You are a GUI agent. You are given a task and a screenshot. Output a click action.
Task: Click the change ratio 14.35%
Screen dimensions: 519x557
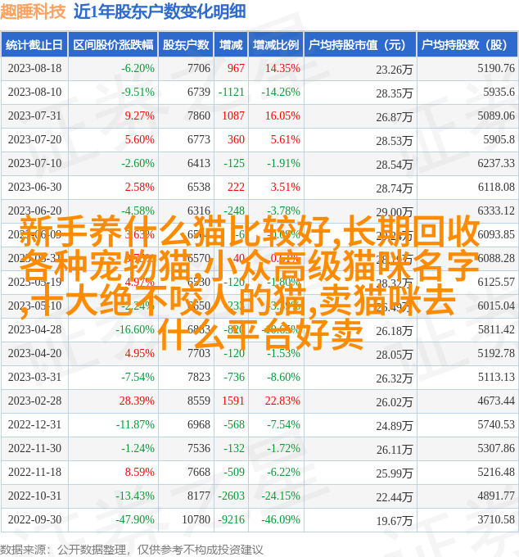pos(282,68)
